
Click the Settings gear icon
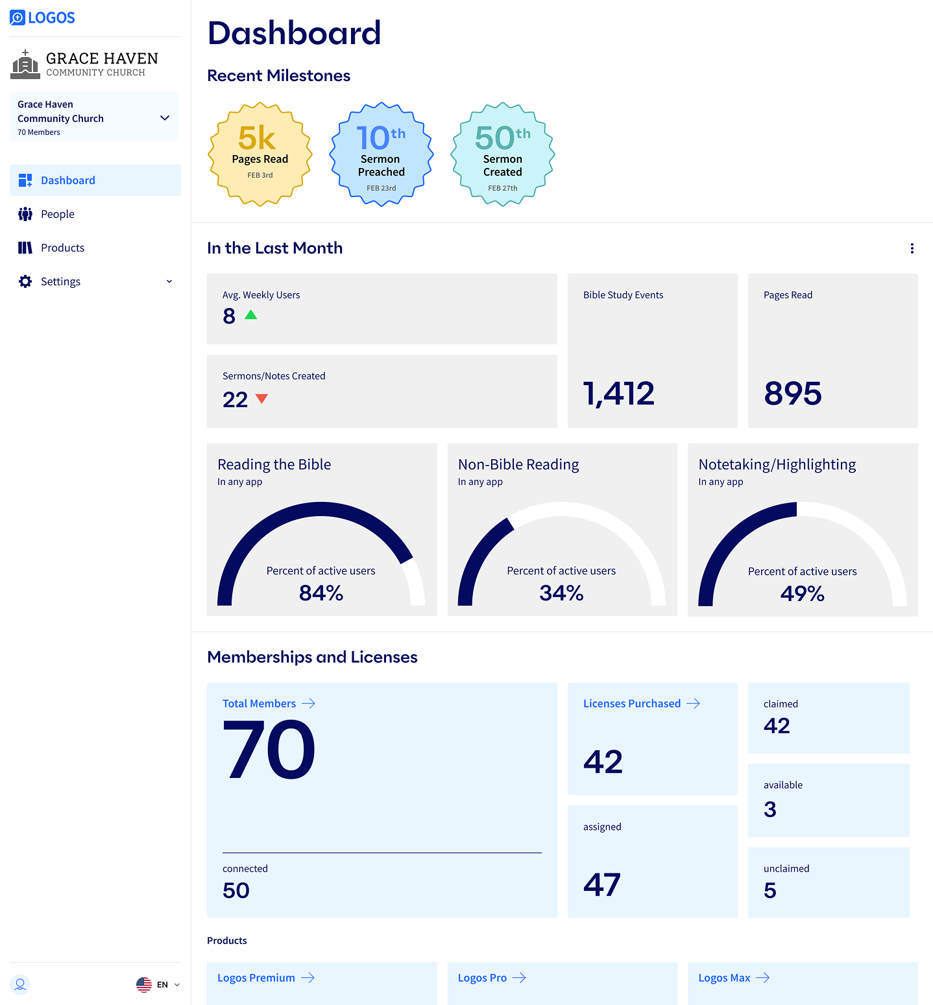click(x=25, y=281)
